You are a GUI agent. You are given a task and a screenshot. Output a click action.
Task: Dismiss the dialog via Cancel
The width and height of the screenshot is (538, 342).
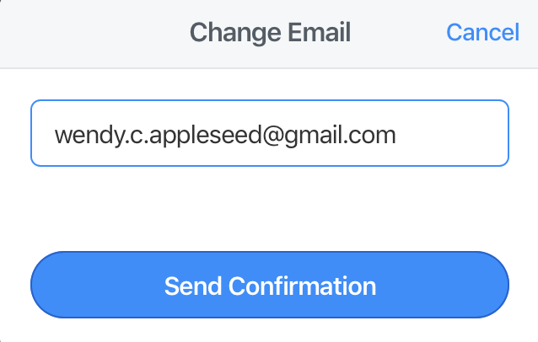pyautogui.click(x=482, y=33)
